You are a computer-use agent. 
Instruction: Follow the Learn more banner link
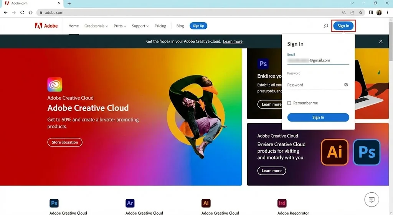[233, 41]
